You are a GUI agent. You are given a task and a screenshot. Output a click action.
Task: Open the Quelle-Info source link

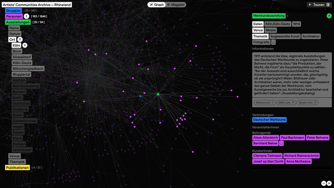point(307,103)
